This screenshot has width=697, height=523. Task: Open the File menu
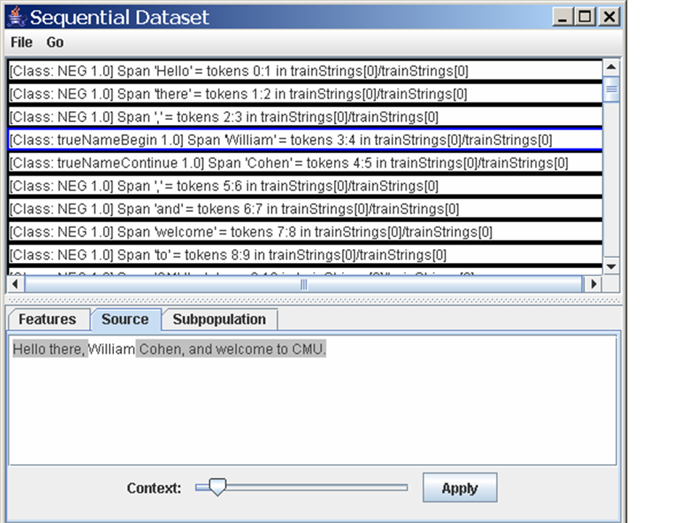tap(22, 43)
